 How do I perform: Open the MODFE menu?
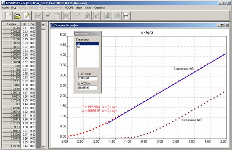(x=69, y=8)
